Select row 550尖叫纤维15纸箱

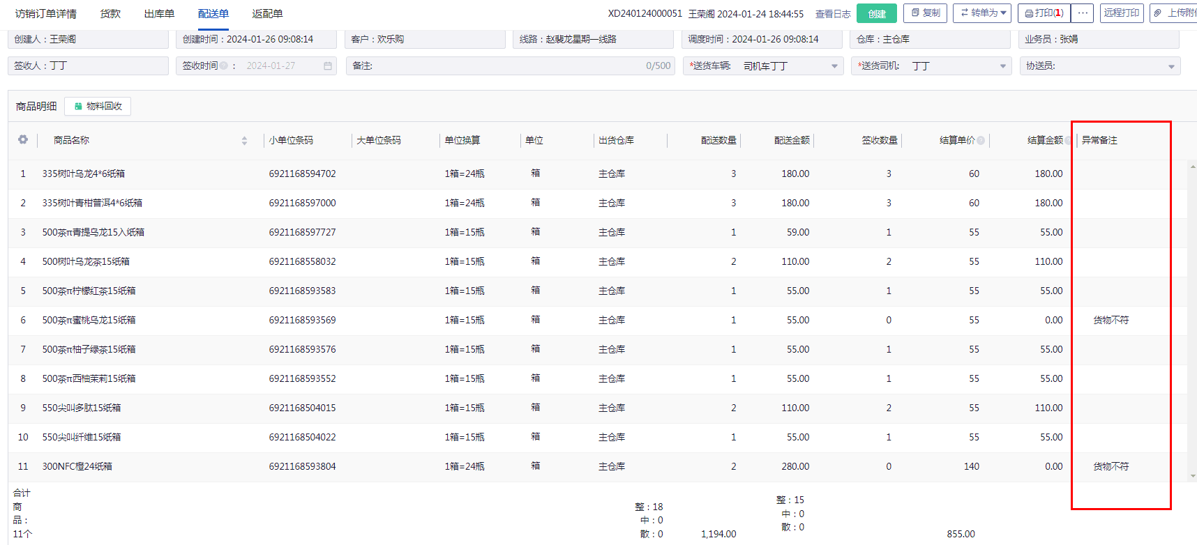(598, 437)
